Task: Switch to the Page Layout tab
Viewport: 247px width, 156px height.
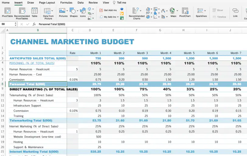Action: 47,3
